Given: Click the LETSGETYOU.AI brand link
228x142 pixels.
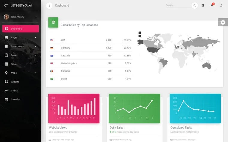Looking at the screenshot, I should (21, 5).
